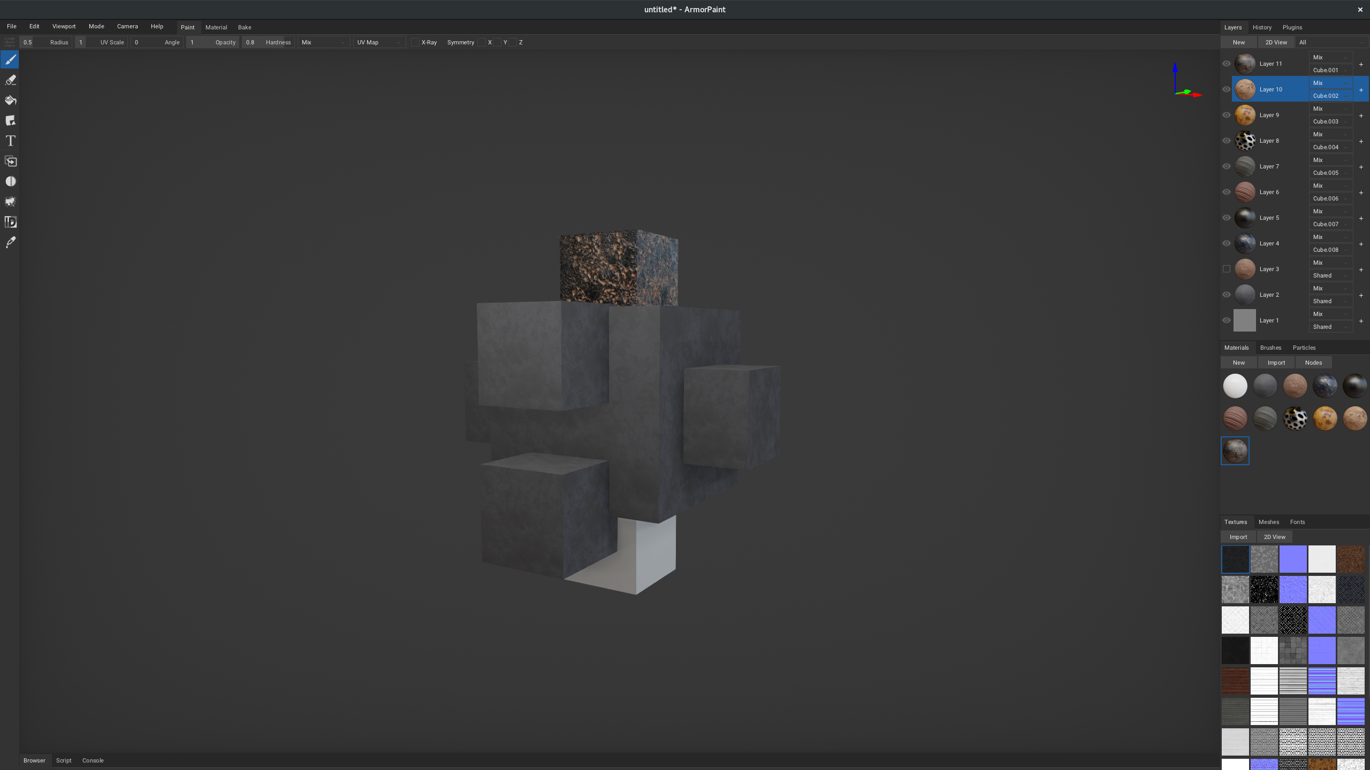1370x770 pixels.
Task: Select the Text tool
Action: pos(10,141)
